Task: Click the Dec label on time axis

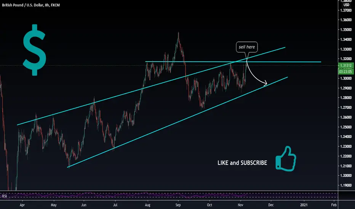Action: (271, 205)
